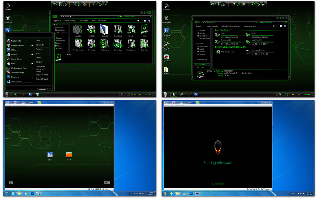Launch the Angry Birds desktop icon

166,58
